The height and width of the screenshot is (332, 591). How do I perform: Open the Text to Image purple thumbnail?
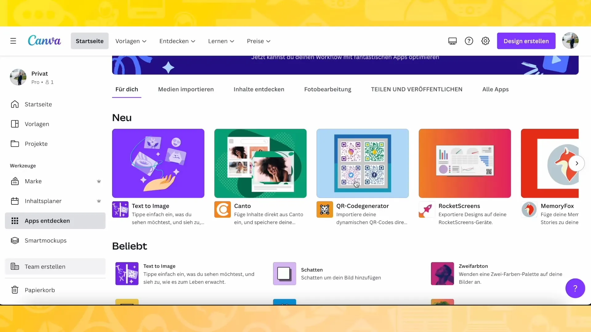click(x=158, y=163)
